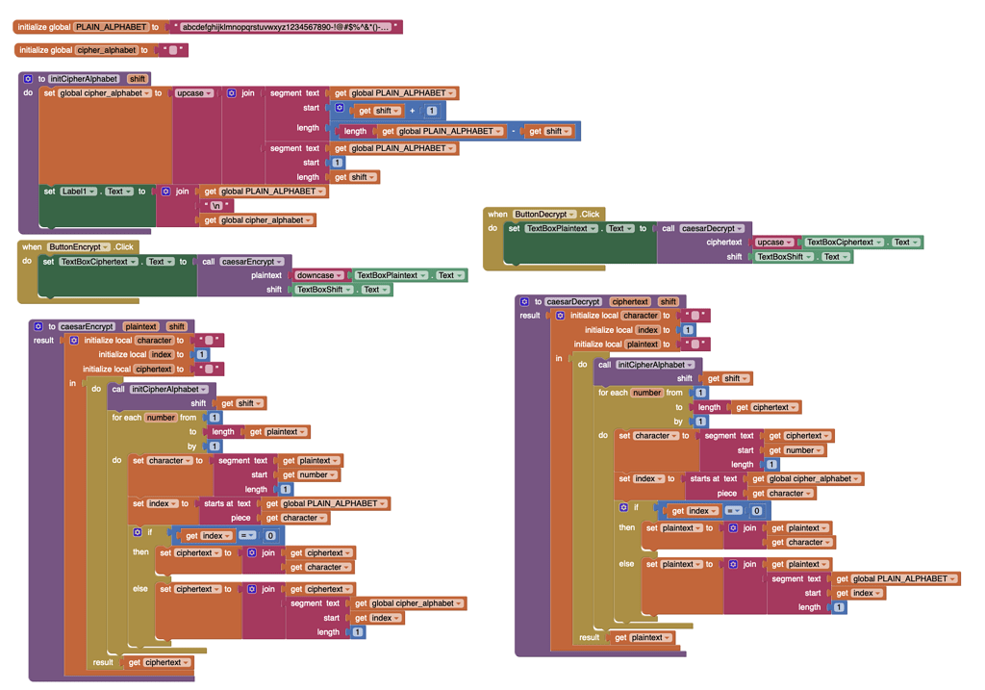This screenshot has width=985, height=690.
Task: Open upcase dropdown in ButtonDecrypt handler
Action: (x=774, y=242)
